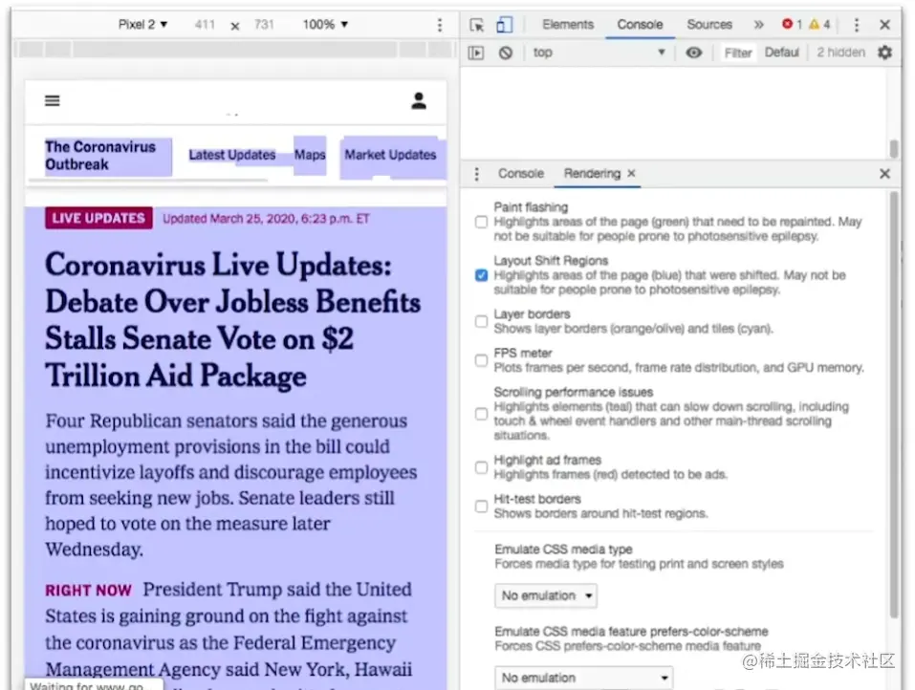
Task: Open the Coronavirus Live Updates headline
Action: pyautogui.click(x=233, y=320)
